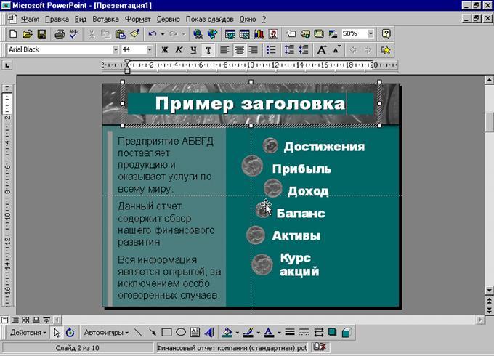Click the Print icon
This screenshot has height=356, width=494.
click(60, 33)
